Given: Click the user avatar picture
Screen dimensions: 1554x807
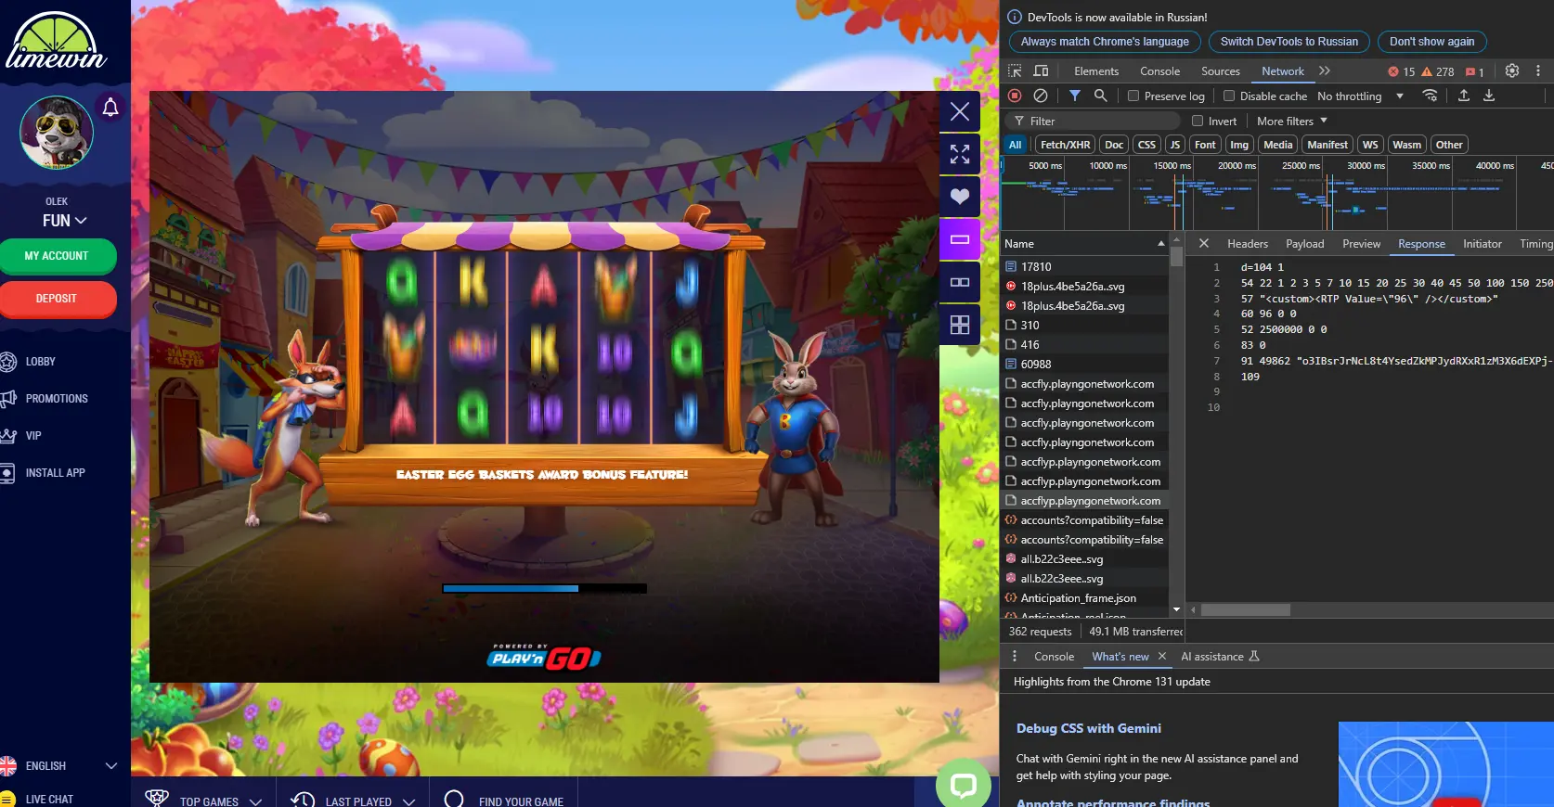Looking at the screenshot, I should [56, 134].
